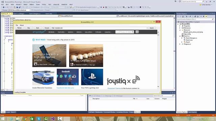Open Visual Studio DEBUG menu
Screen dimensions: 216x121
click(31, 4)
